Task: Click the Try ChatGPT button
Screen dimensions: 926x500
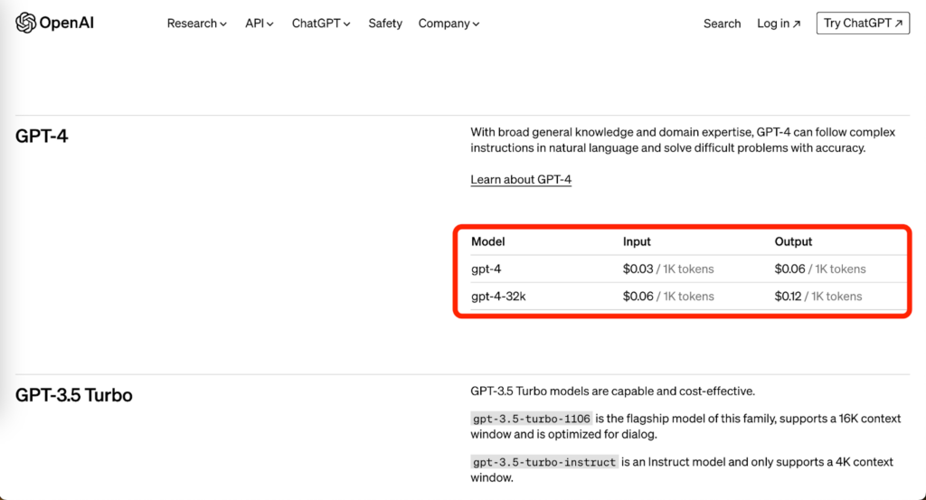Action: [863, 23]
